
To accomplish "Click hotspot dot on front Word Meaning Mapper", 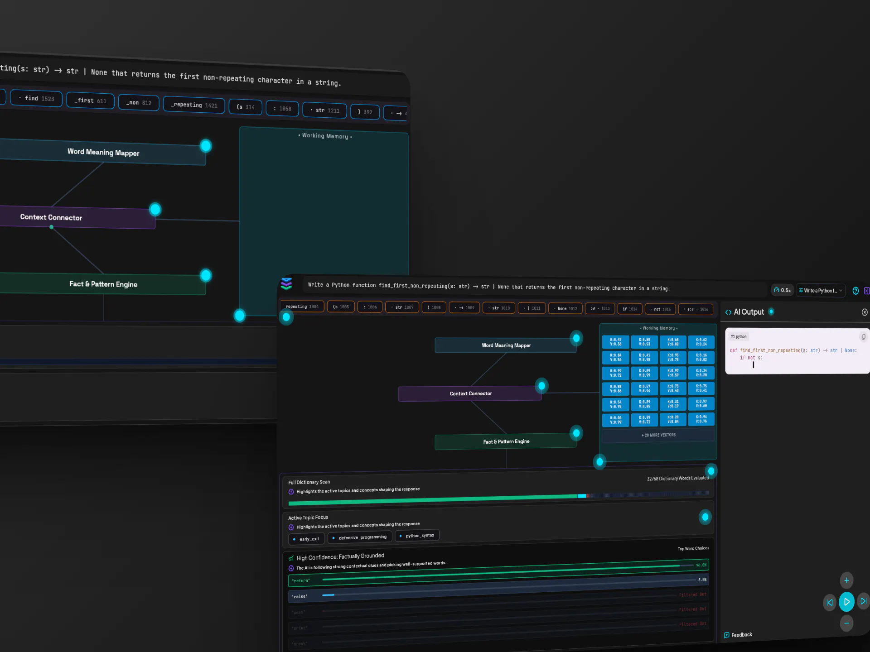I will click(576, 338).
